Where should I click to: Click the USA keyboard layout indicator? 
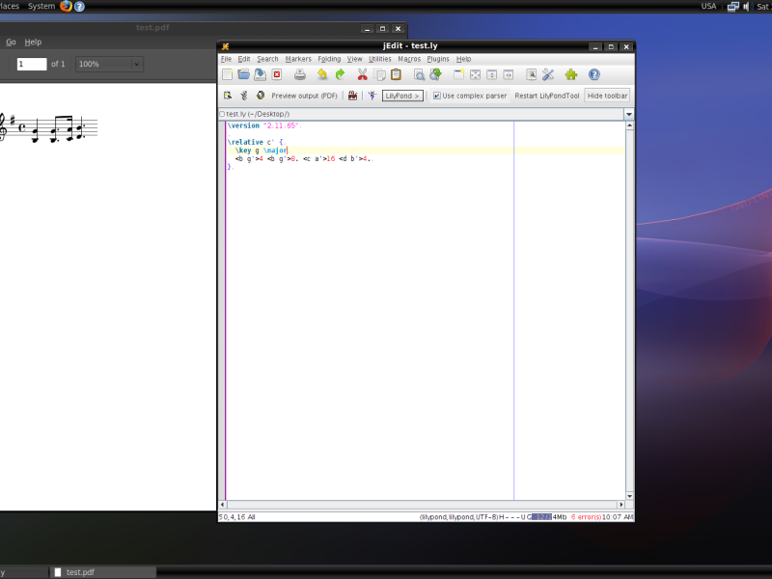pyautogui.click(x=708, y=6)
